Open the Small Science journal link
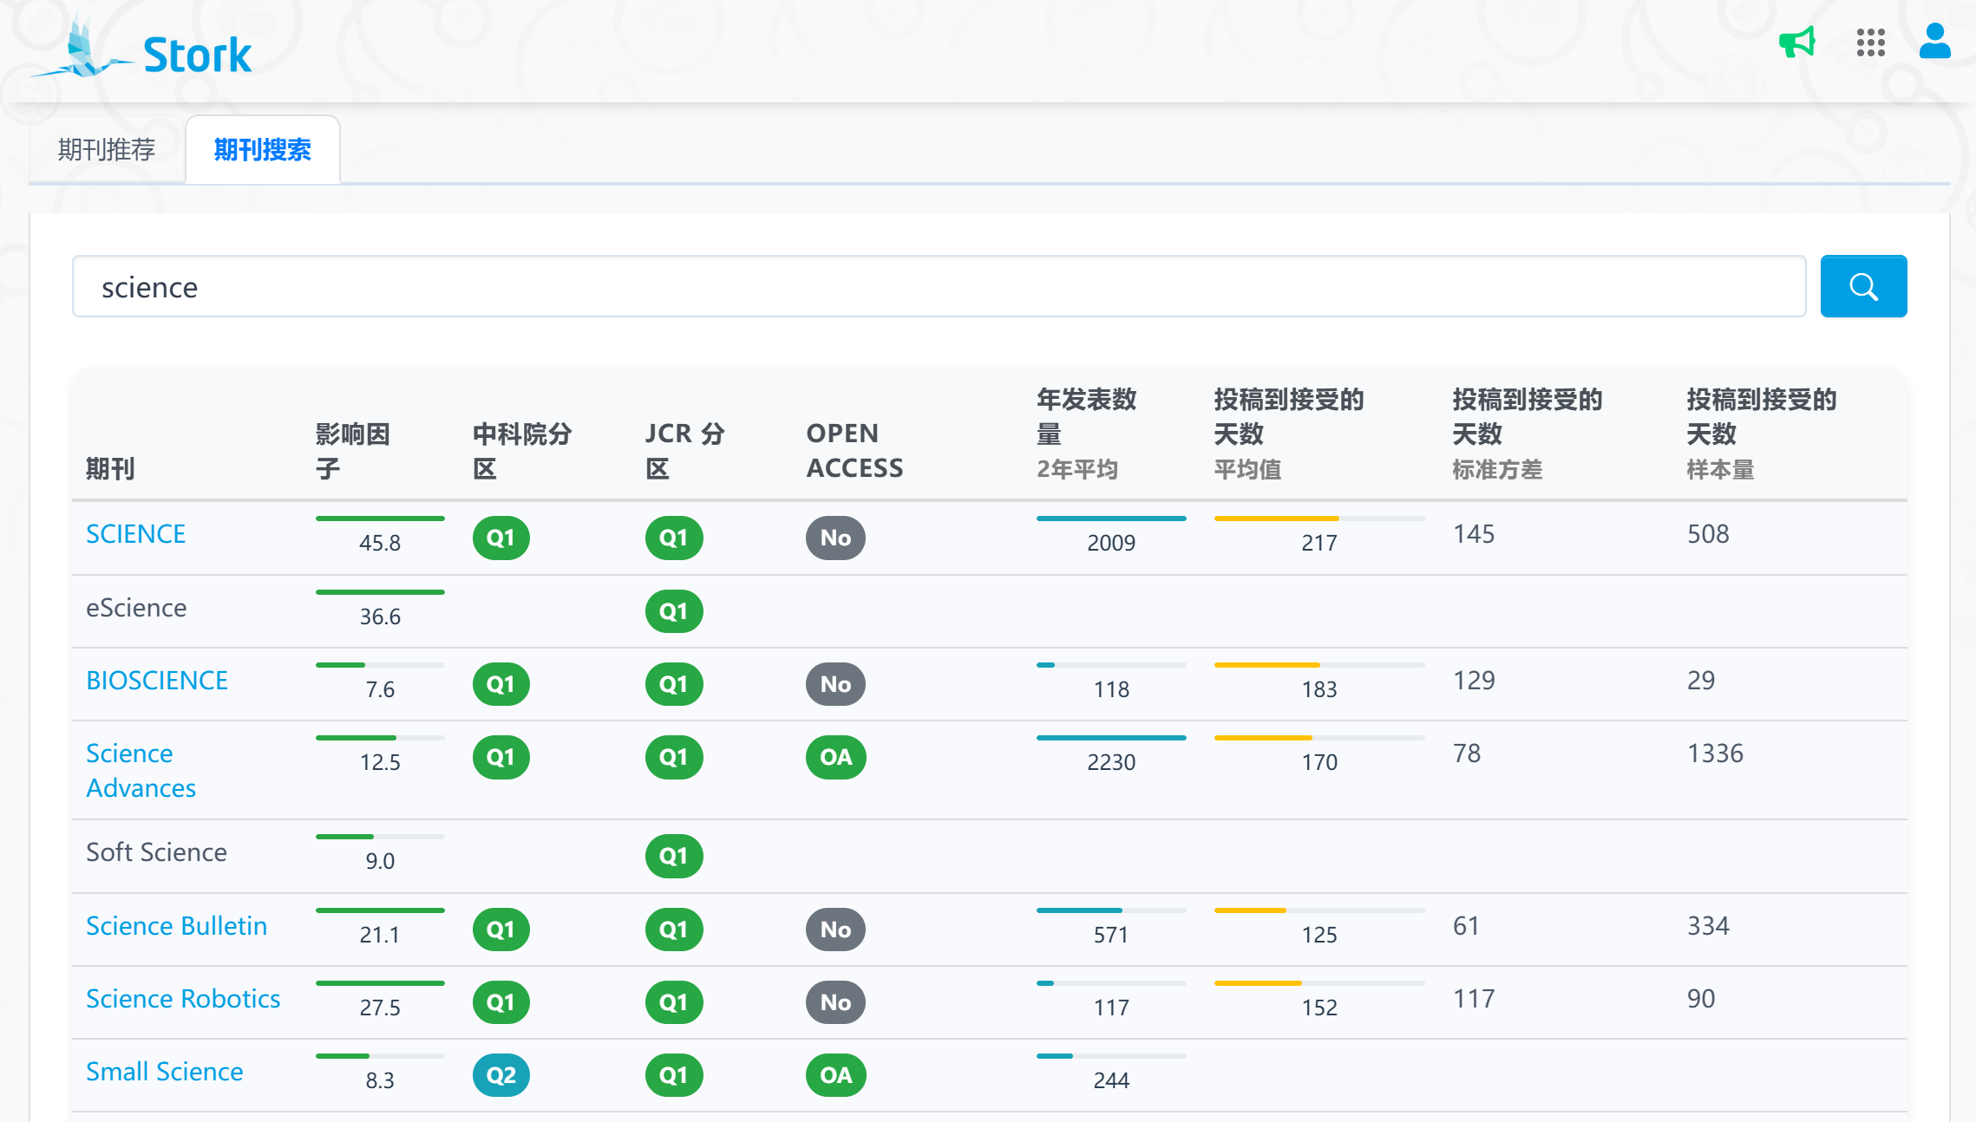Viewport: 1976px width, 1122px height. [164, 1072]
